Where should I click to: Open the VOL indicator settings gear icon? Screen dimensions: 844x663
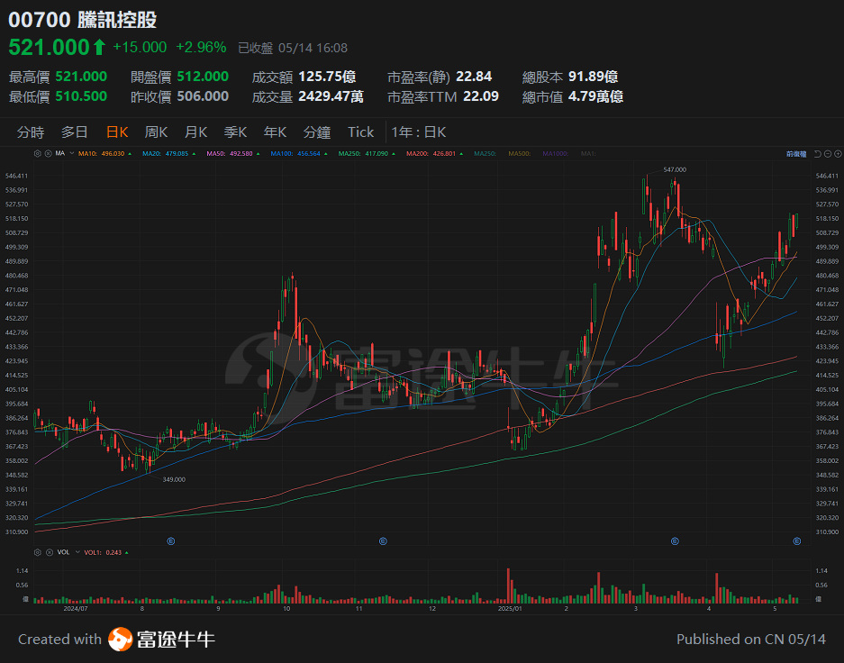coord(37,552)
